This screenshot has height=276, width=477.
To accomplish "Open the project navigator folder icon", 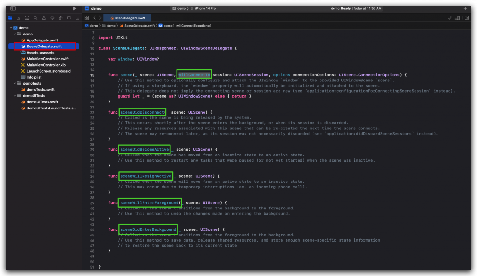I will (x=10, y=18).
